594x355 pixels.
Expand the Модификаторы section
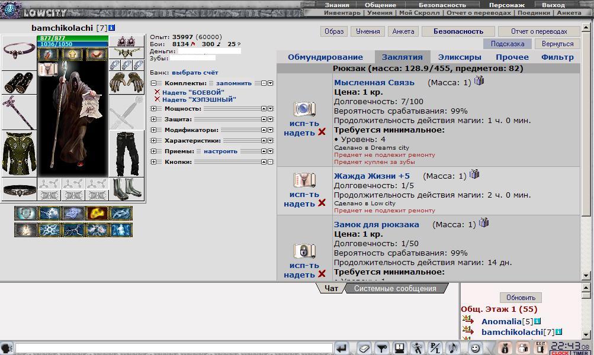153,130
